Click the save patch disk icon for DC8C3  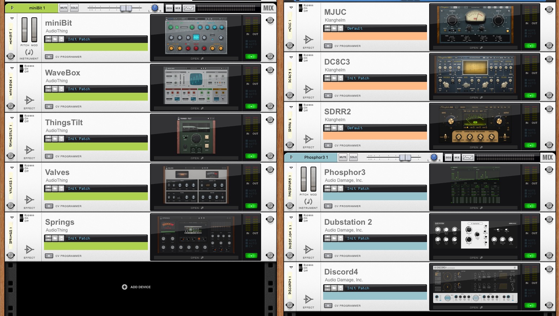pos(340,78)
